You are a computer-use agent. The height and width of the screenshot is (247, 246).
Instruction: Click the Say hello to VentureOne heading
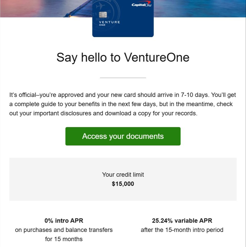[123, 57]
